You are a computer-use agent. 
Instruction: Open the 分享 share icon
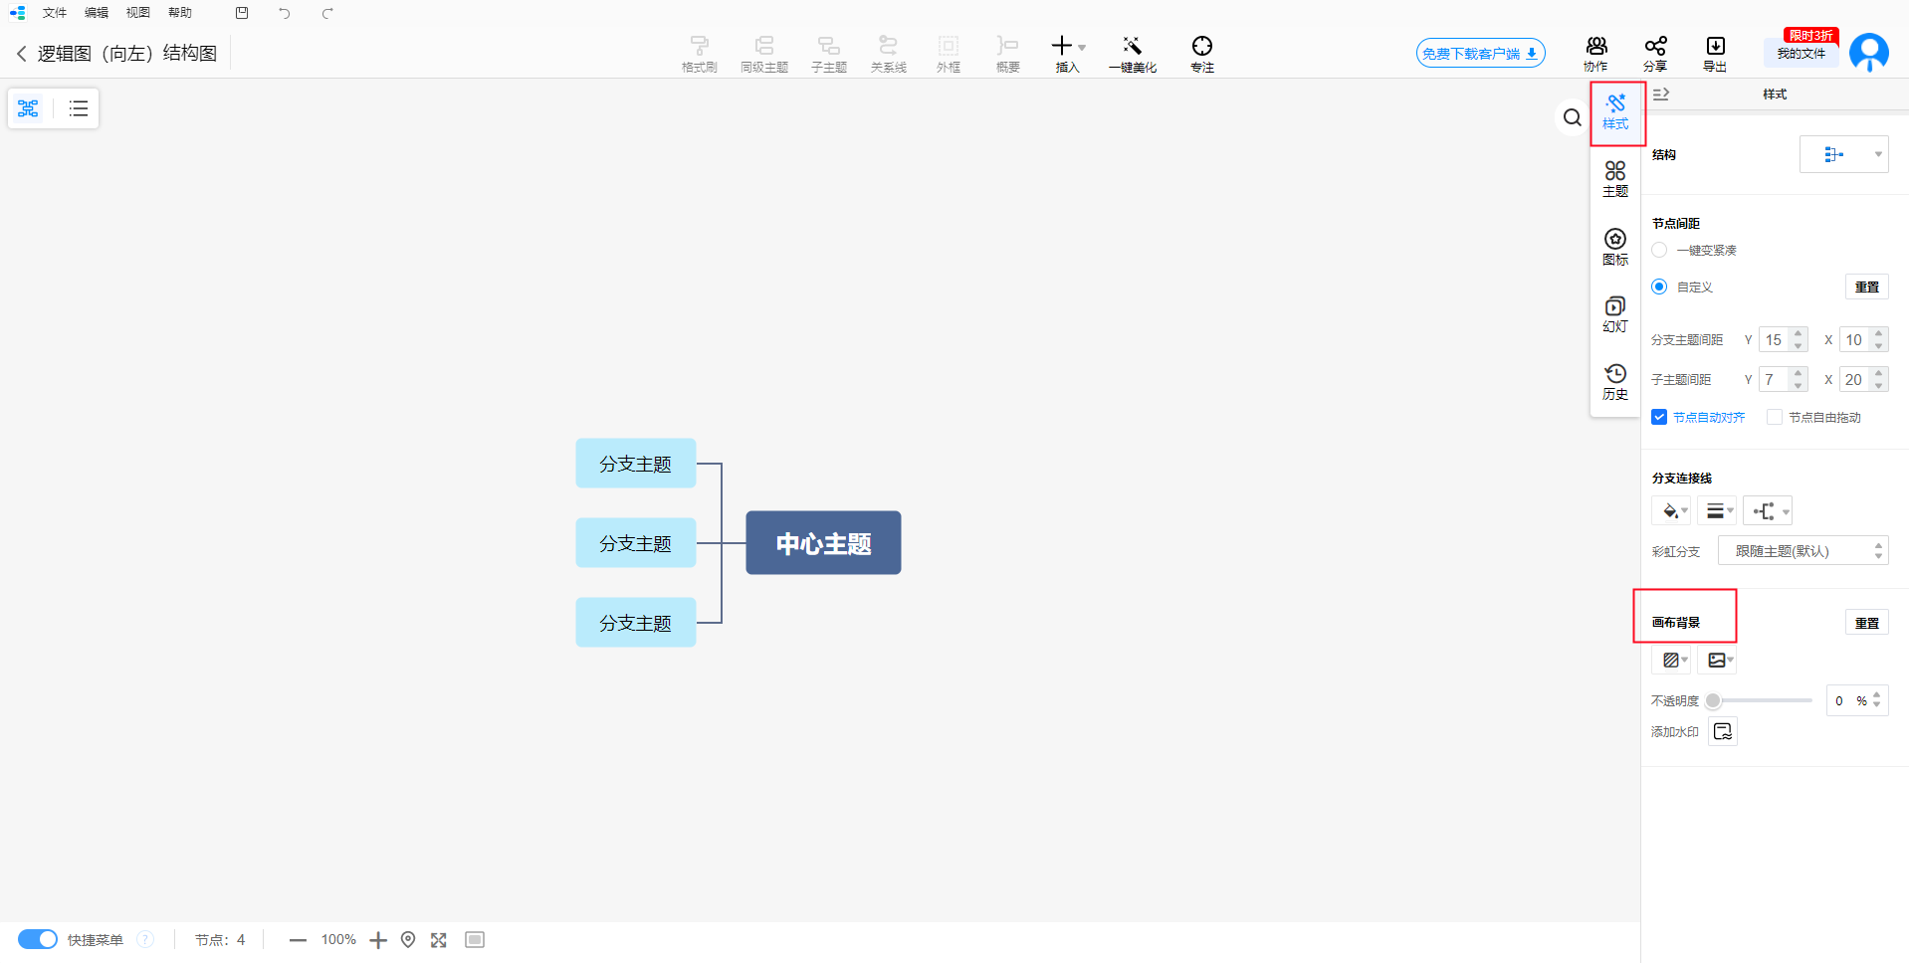(x=1654, y=47)
